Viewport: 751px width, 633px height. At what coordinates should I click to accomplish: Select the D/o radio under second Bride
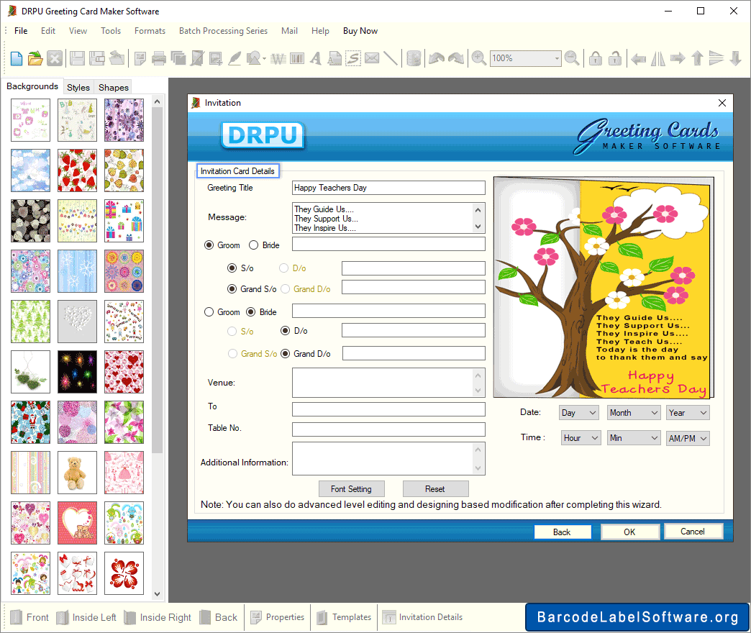pos(286,331)
